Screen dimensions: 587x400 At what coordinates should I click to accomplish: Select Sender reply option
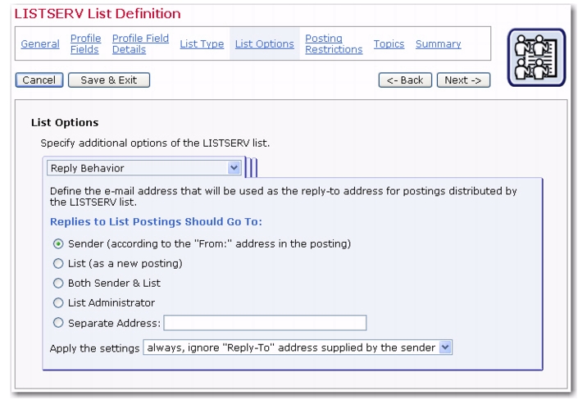click(x=58, y=244)
